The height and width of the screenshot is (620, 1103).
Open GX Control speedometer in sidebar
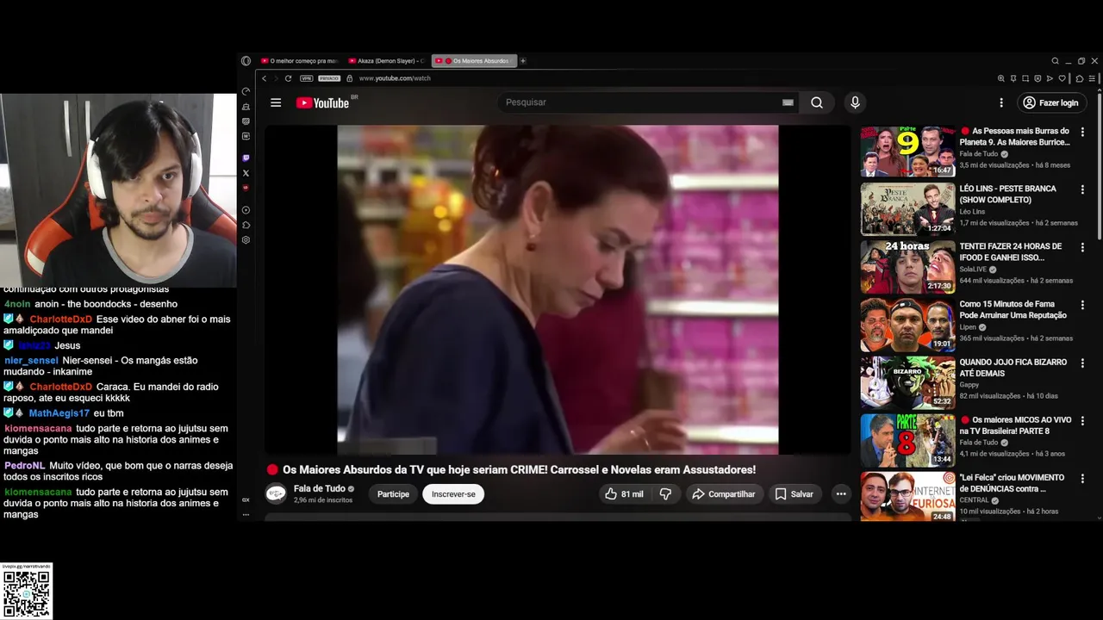(246, 91)
